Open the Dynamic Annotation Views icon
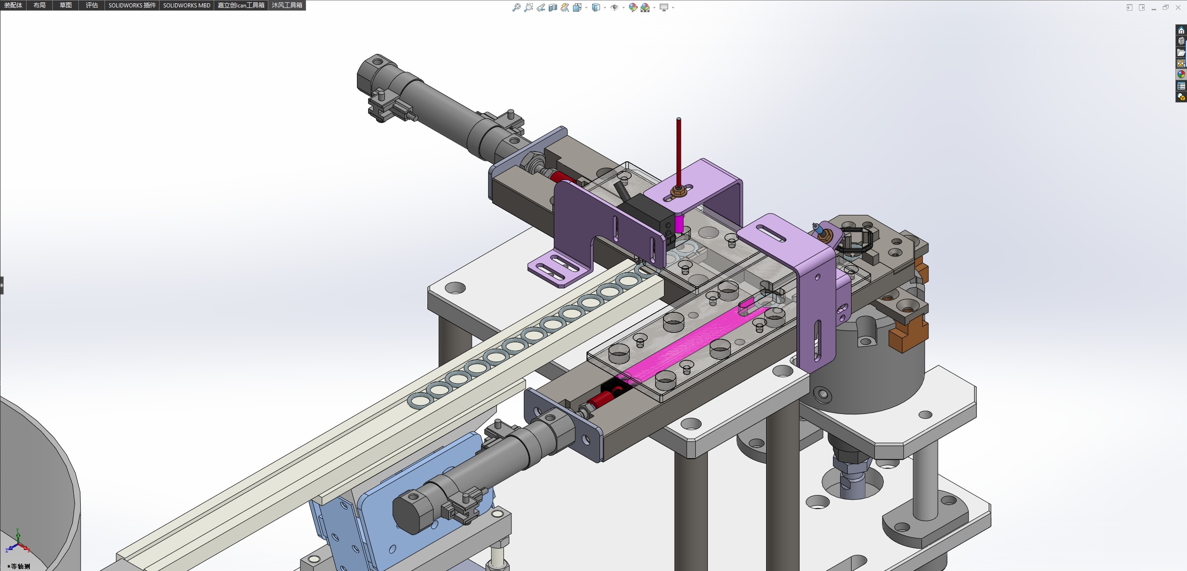This screenshot has width=1187, height=571. tap(565, 7)
